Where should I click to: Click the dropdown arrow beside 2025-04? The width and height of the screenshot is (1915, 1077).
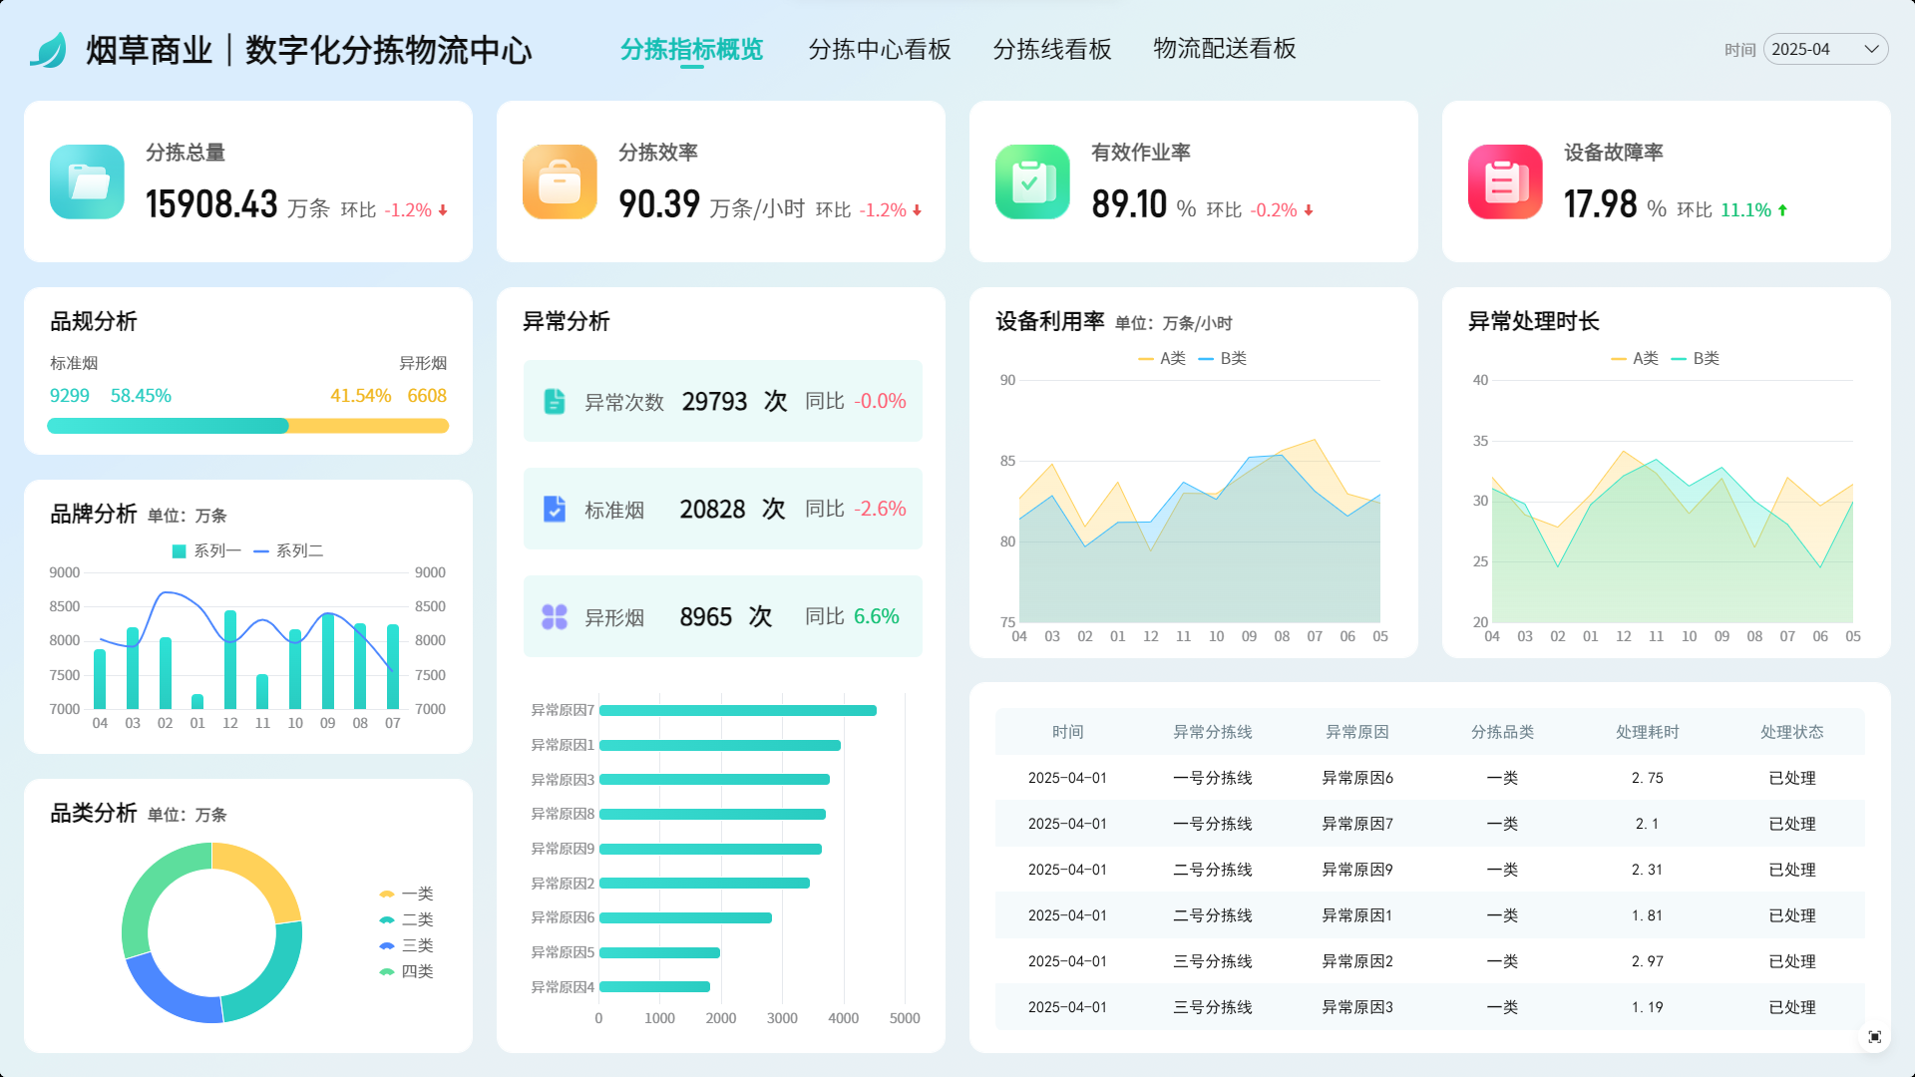click(1871, 49)
